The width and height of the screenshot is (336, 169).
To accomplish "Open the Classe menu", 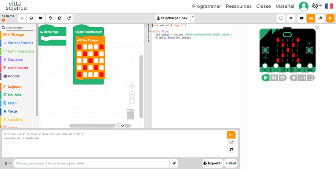I will click(x=263, y=6).
